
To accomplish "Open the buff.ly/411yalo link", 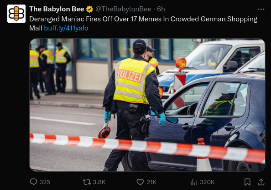I will pos(66,28).
